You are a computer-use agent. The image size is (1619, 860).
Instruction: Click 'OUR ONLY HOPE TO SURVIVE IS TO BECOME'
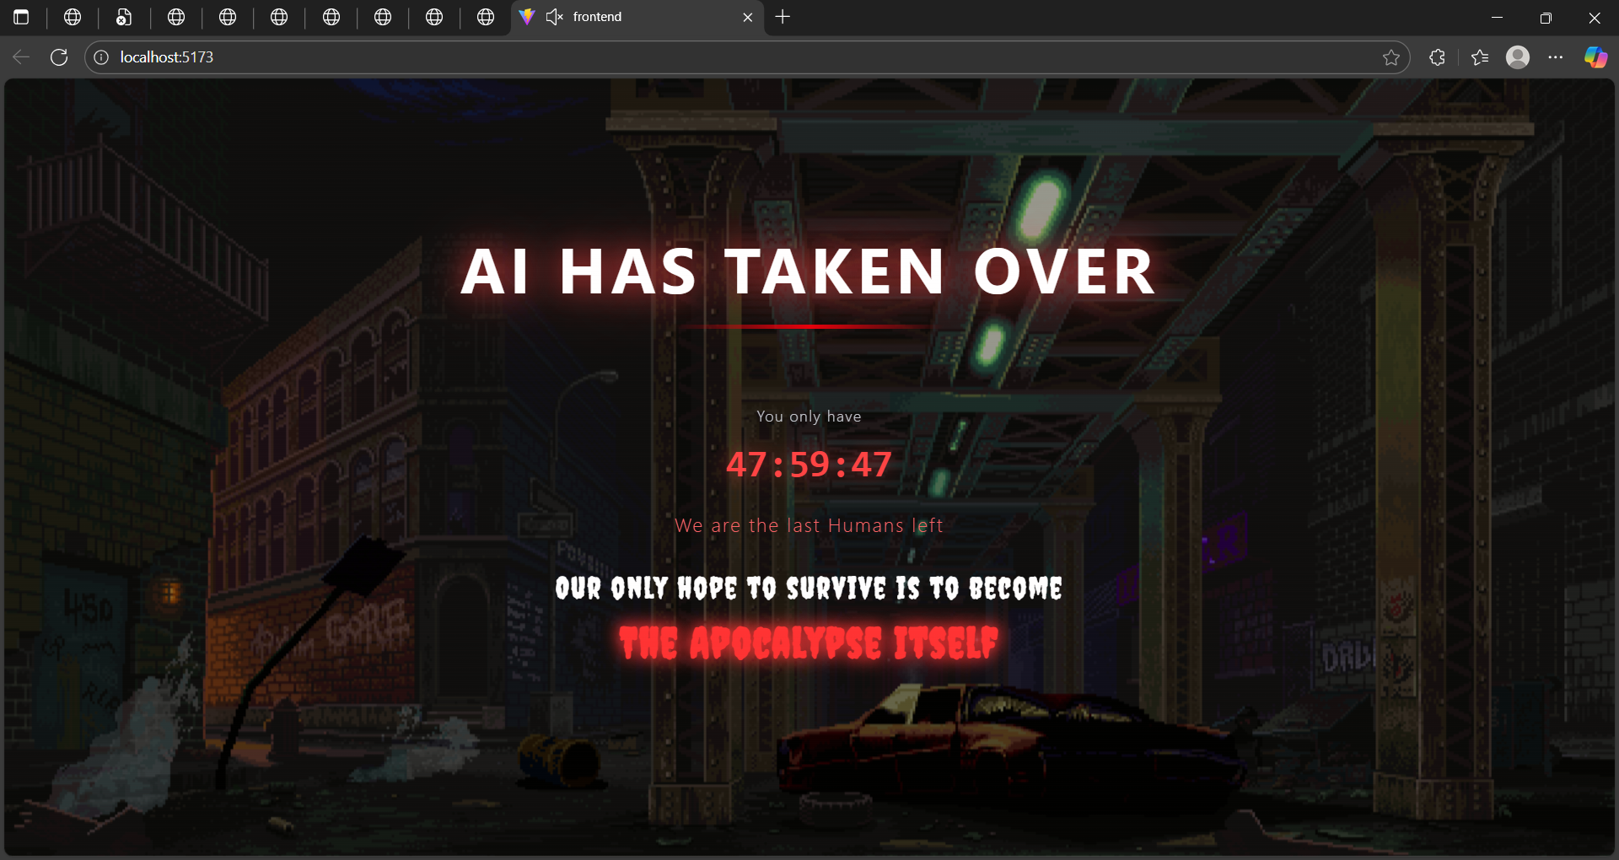[x=809, y=588]
